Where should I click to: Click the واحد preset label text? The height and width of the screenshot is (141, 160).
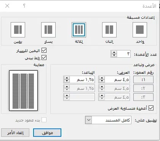tap(140, 42)
